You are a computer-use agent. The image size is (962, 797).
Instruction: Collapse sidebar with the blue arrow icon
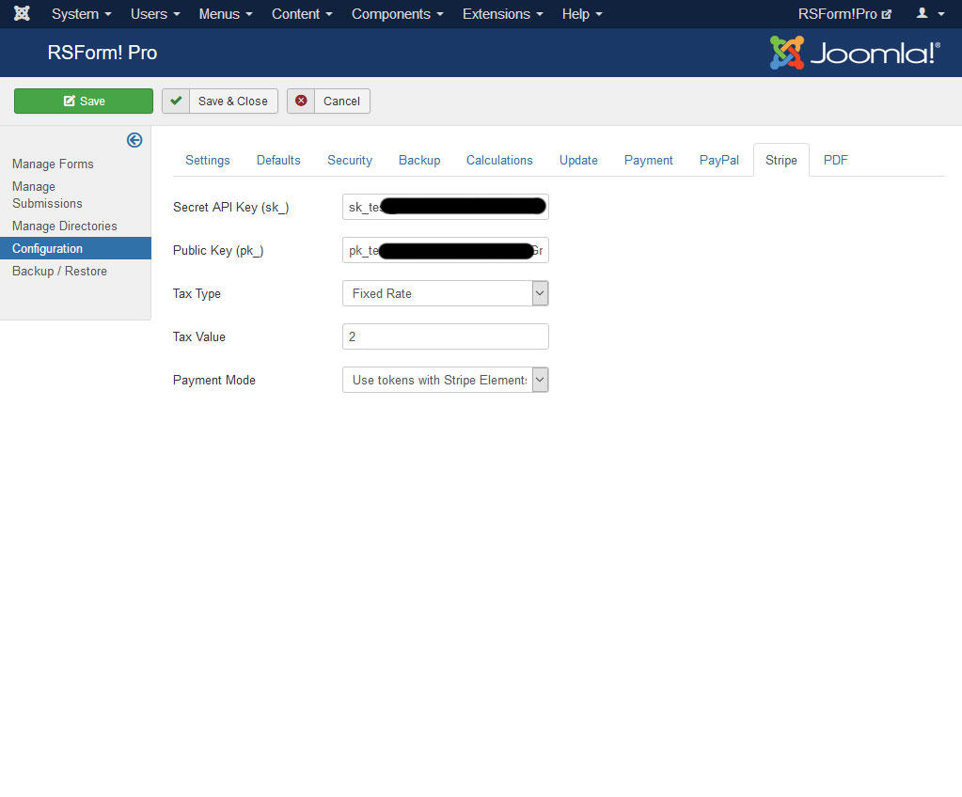(x=134, y=140)
